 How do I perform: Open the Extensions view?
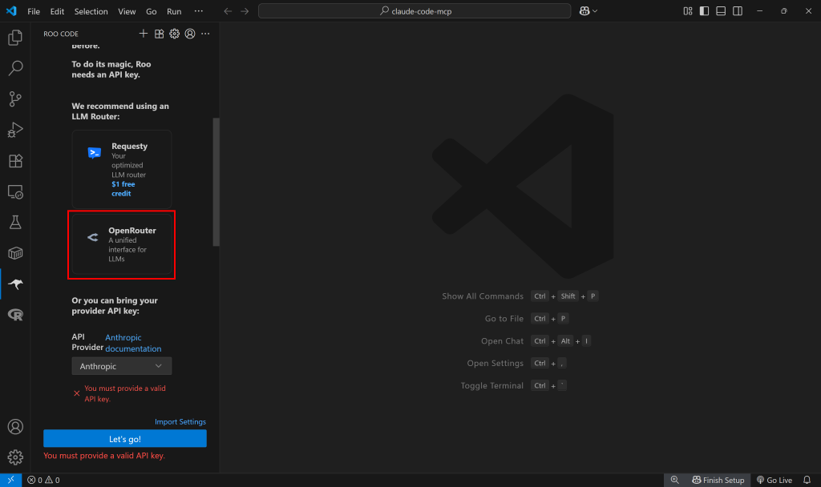(x=14, y=160)
